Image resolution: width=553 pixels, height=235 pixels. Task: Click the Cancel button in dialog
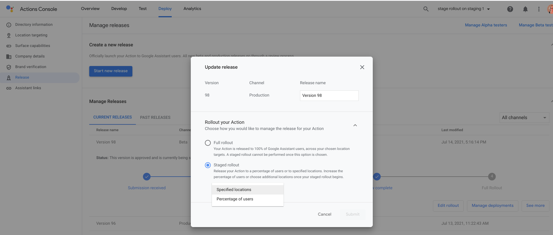324,214
